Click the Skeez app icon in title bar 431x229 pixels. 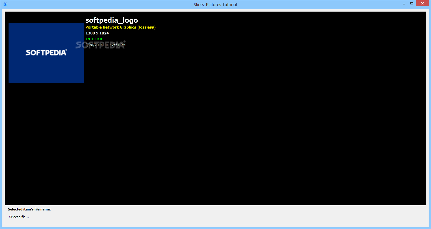(6, 4)
